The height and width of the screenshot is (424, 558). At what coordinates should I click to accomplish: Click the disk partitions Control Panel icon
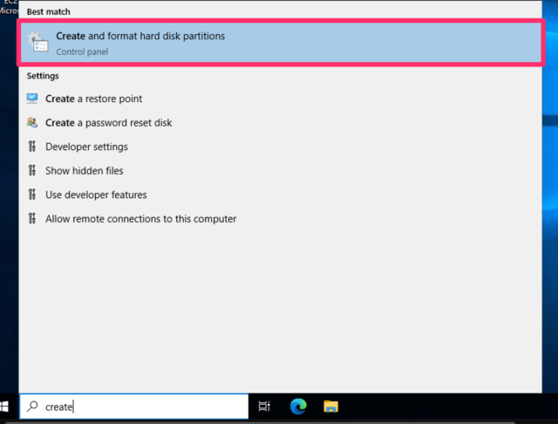[x=38, y=42]
